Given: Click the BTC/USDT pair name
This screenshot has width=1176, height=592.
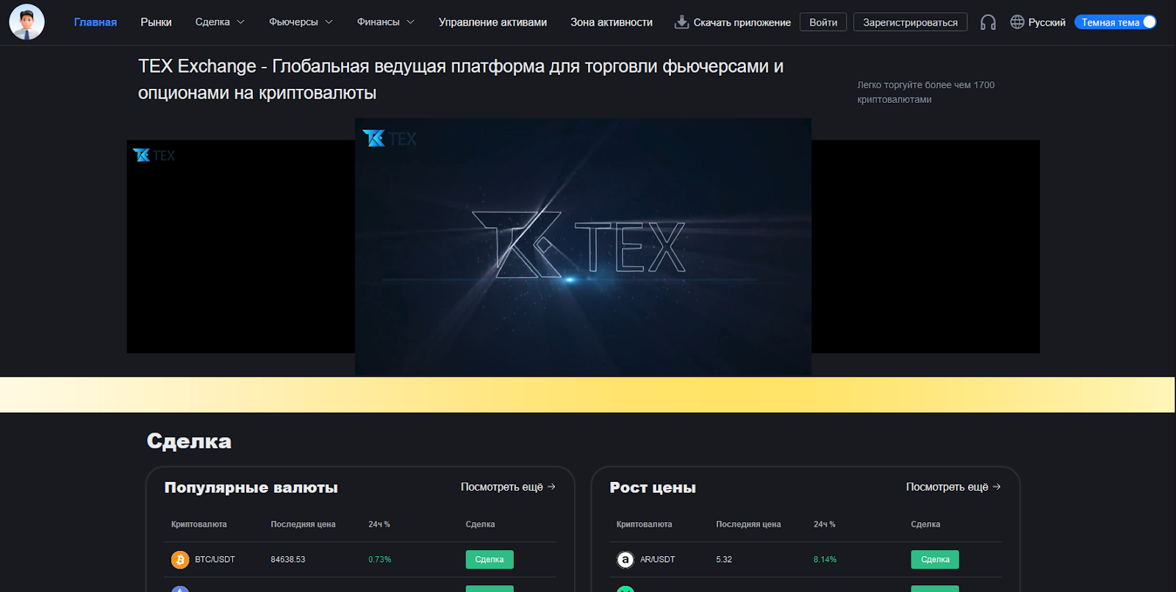Looking at the screenshot, I should tap(215, 560).
